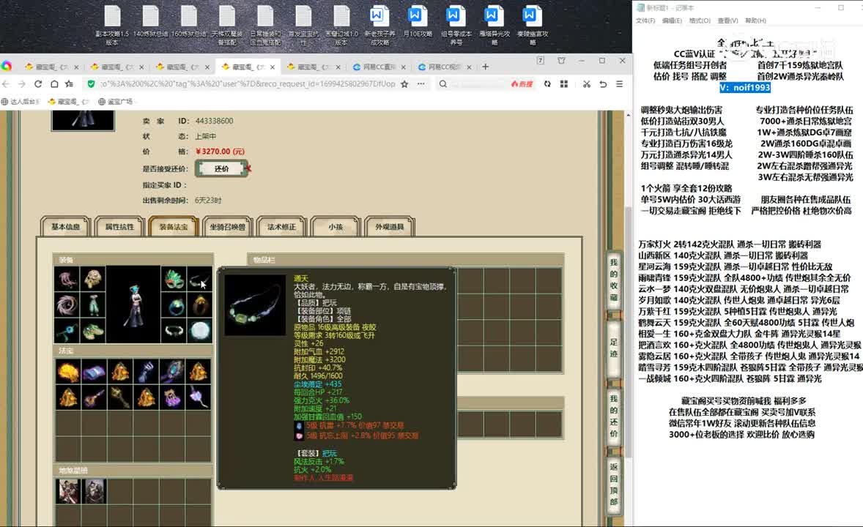Click the pink tassel ornament equipment icon
Screen dimensions: 863x527
click(67, 280)
